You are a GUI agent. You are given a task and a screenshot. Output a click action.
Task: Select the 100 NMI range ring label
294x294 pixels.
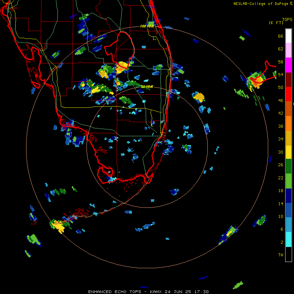(x=147, y=26)
